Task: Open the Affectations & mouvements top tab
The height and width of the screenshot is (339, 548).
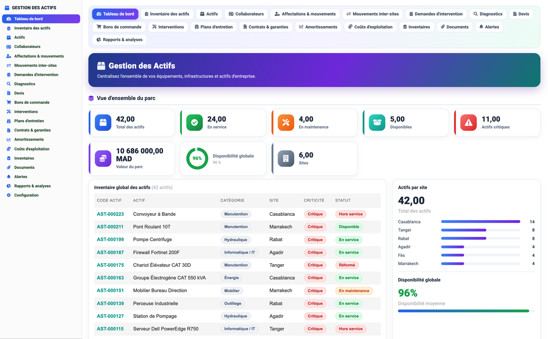Action: (305, 14)
